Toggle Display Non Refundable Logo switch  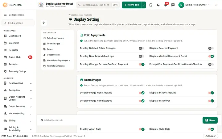point(142,56)
